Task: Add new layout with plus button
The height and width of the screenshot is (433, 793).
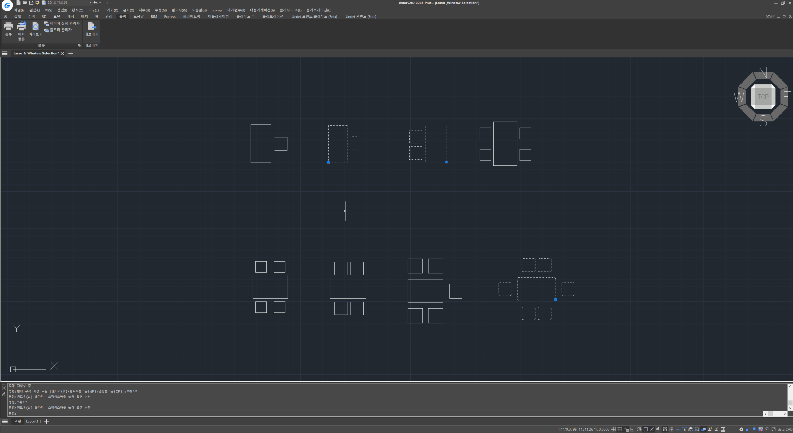Action: pyautogui.click(x=46, y=422)
